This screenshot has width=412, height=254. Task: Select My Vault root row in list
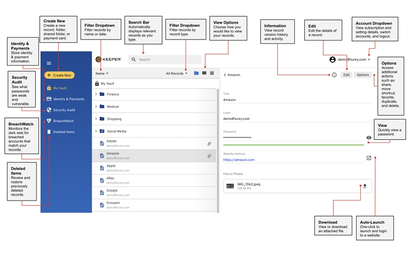pos(155,83)
